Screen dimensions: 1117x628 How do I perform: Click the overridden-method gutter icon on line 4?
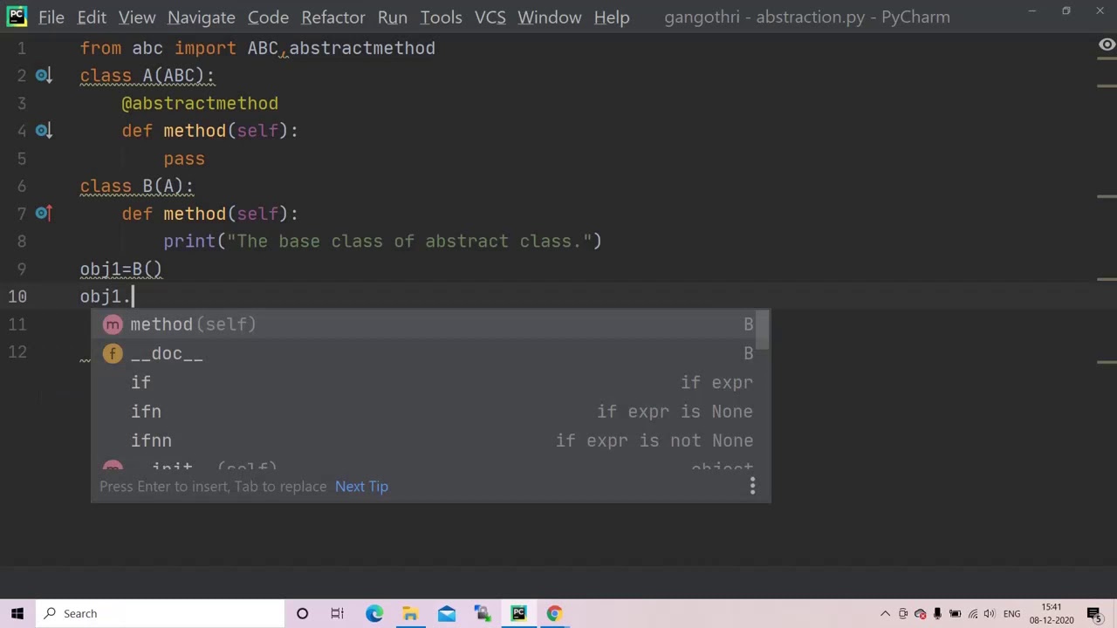(43, 131)
